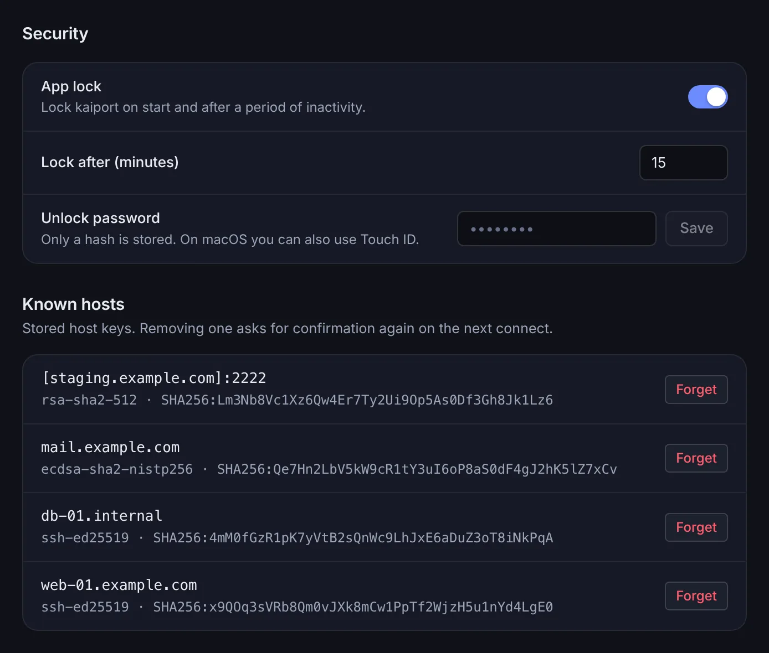Screen dimensions: 769x653
Task: Forget the mail.example.com host key
Action: pos(696,458)
